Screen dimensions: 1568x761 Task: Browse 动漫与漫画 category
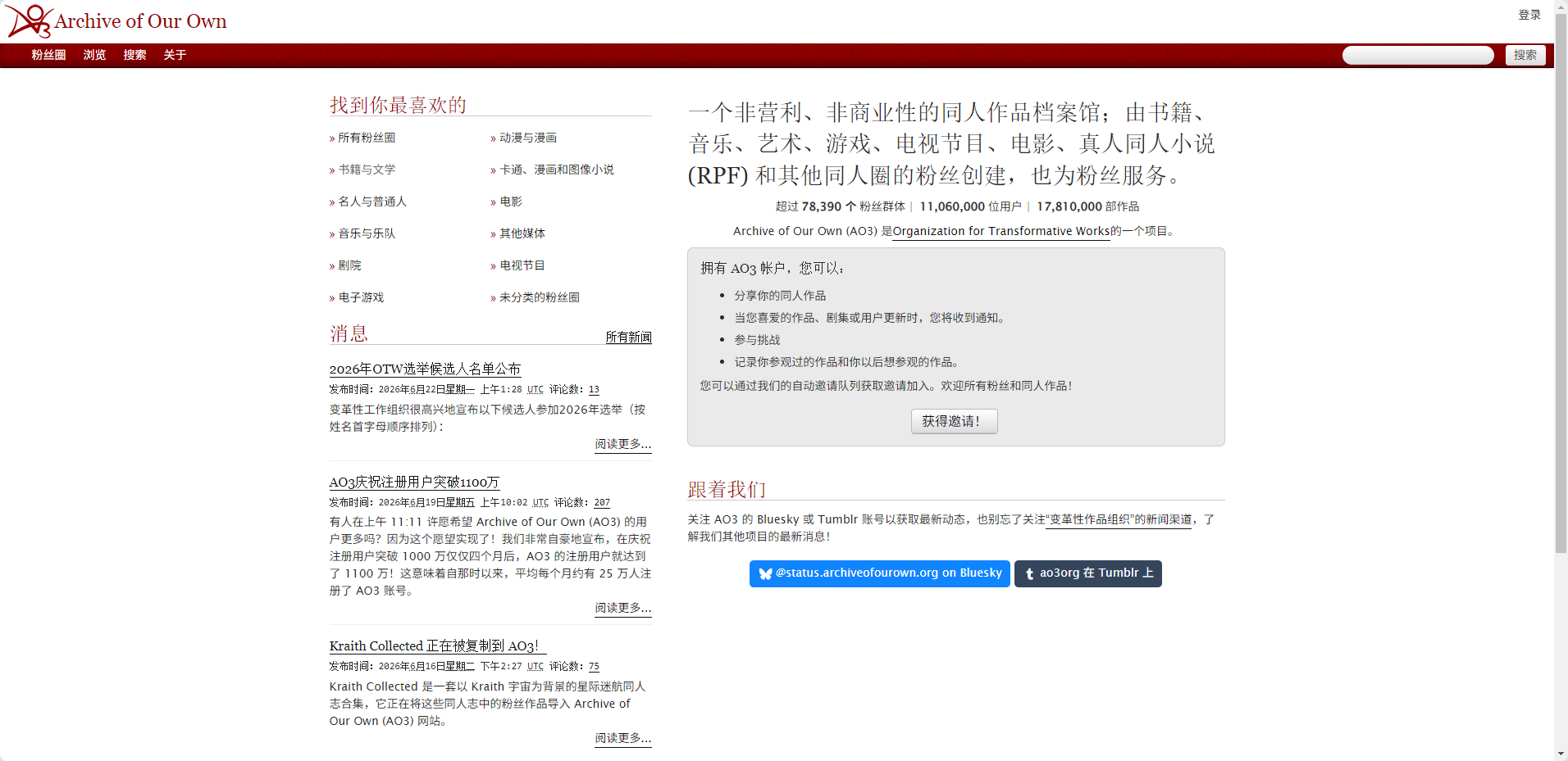[x=528, y=138]
